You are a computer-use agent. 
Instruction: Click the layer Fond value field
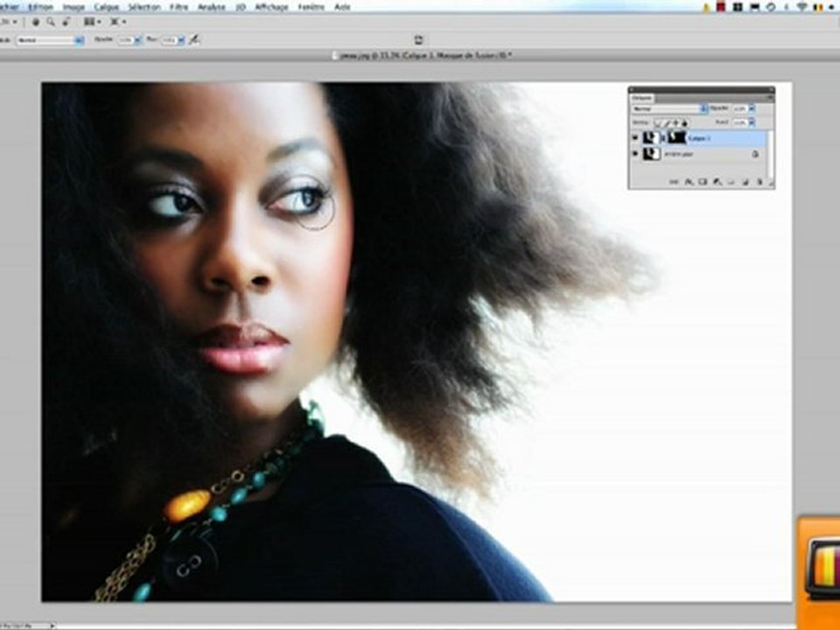(x=740, y=122)
